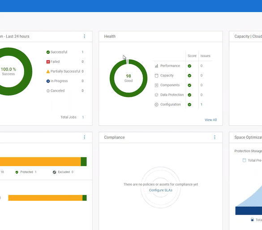Image resolution: width=262 pixels, height=230 pixels.
Task: Click the Excluded count label
Action: (x=65, y=172)
